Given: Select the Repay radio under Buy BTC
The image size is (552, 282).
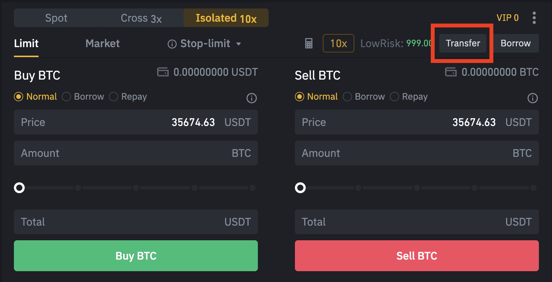Looking at the screenshot, I should pos(113,97).
